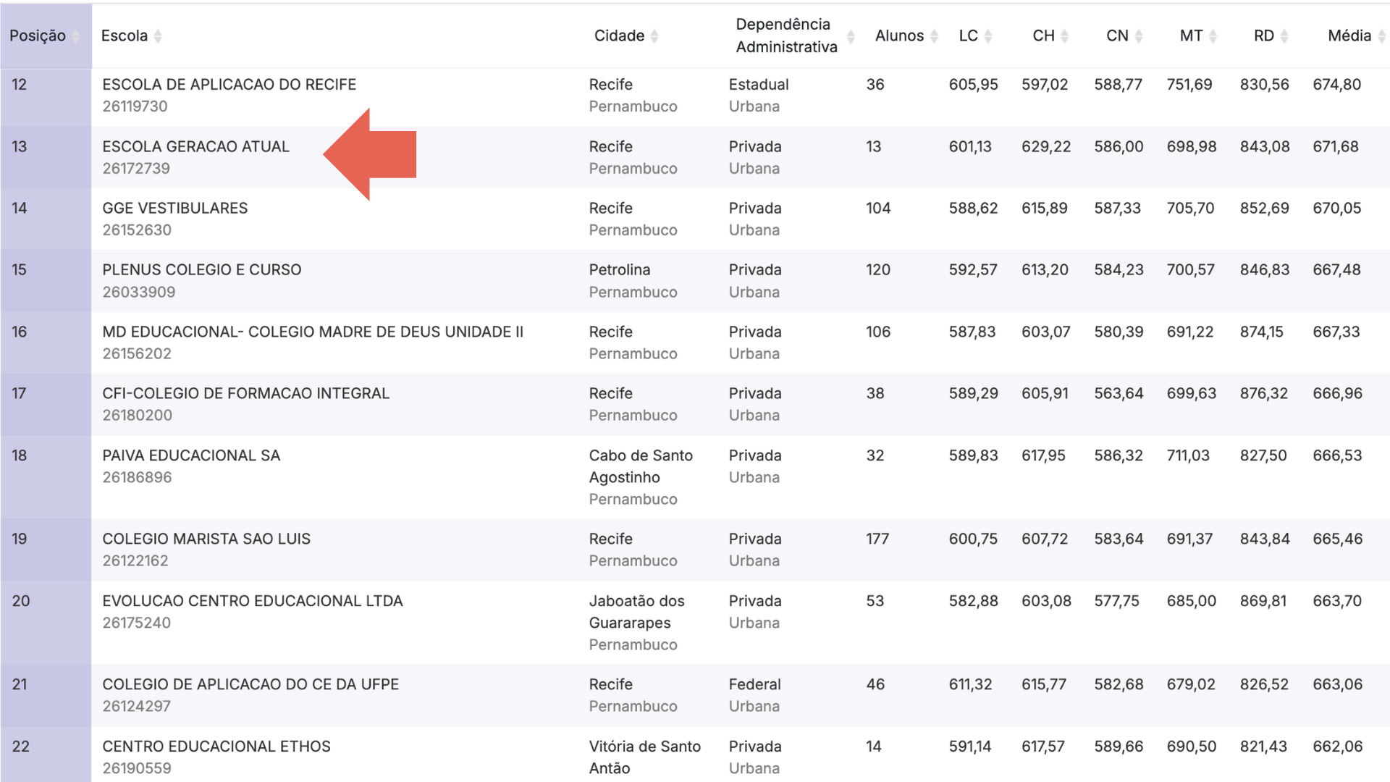Viewport: 1390px width, 782px height.
Task: Click PLENUS COLEGIO E CURSO entry
Action: (x=201, y=270)
